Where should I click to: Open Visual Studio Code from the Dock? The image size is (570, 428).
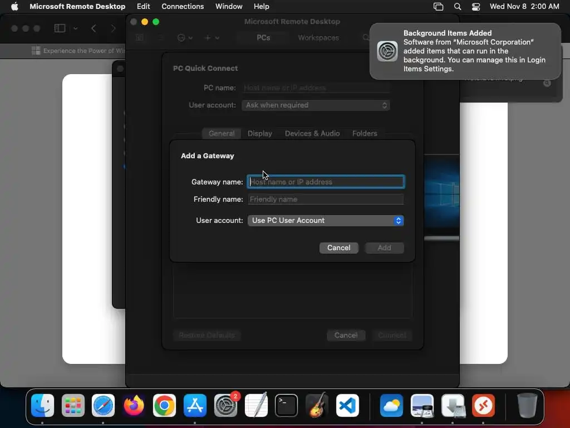347,405
